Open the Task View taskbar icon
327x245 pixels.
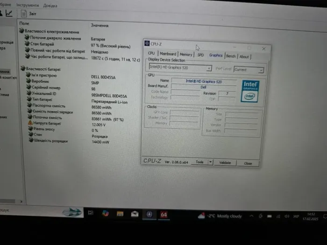tap(91, 213)
